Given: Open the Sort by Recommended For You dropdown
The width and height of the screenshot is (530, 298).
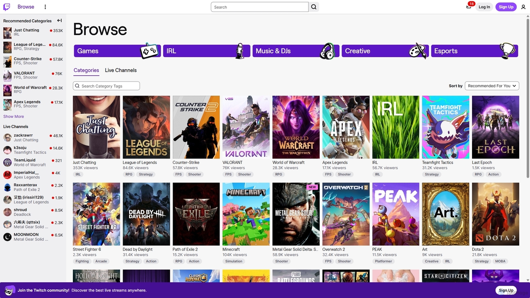Looking at the screenshot, I should (x=492, y=86).
